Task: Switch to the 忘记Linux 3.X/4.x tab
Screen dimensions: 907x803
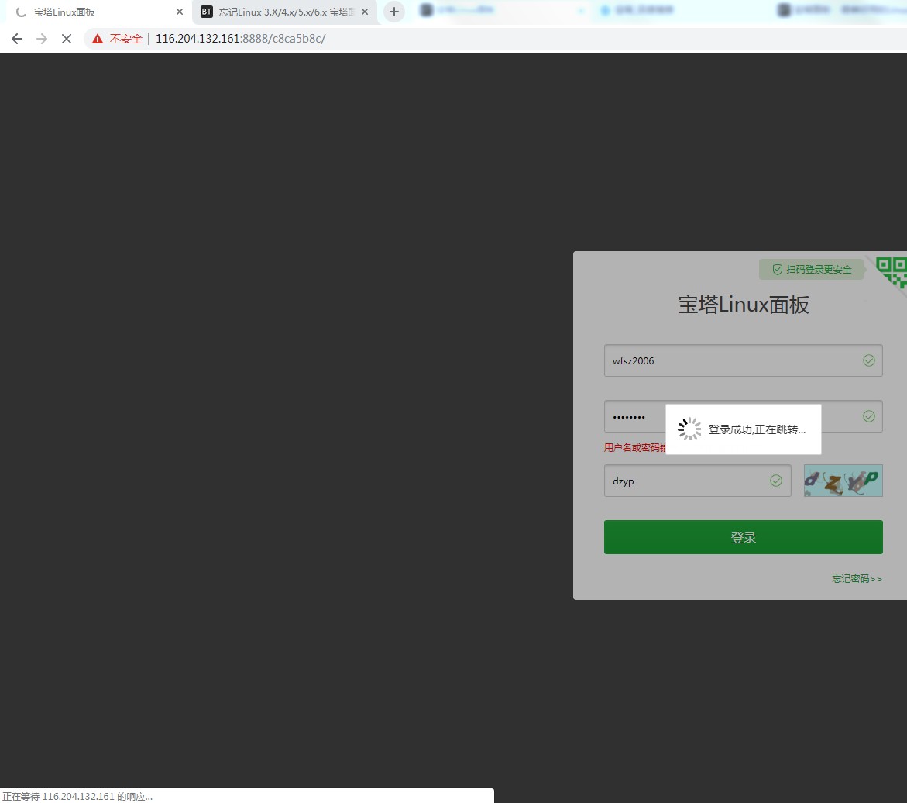Action: click(x=286, y=12)
